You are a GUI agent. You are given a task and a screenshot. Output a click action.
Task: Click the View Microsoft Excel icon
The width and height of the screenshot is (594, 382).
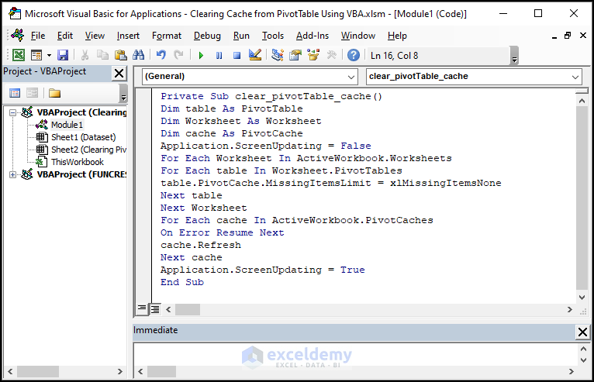point(18,55)
